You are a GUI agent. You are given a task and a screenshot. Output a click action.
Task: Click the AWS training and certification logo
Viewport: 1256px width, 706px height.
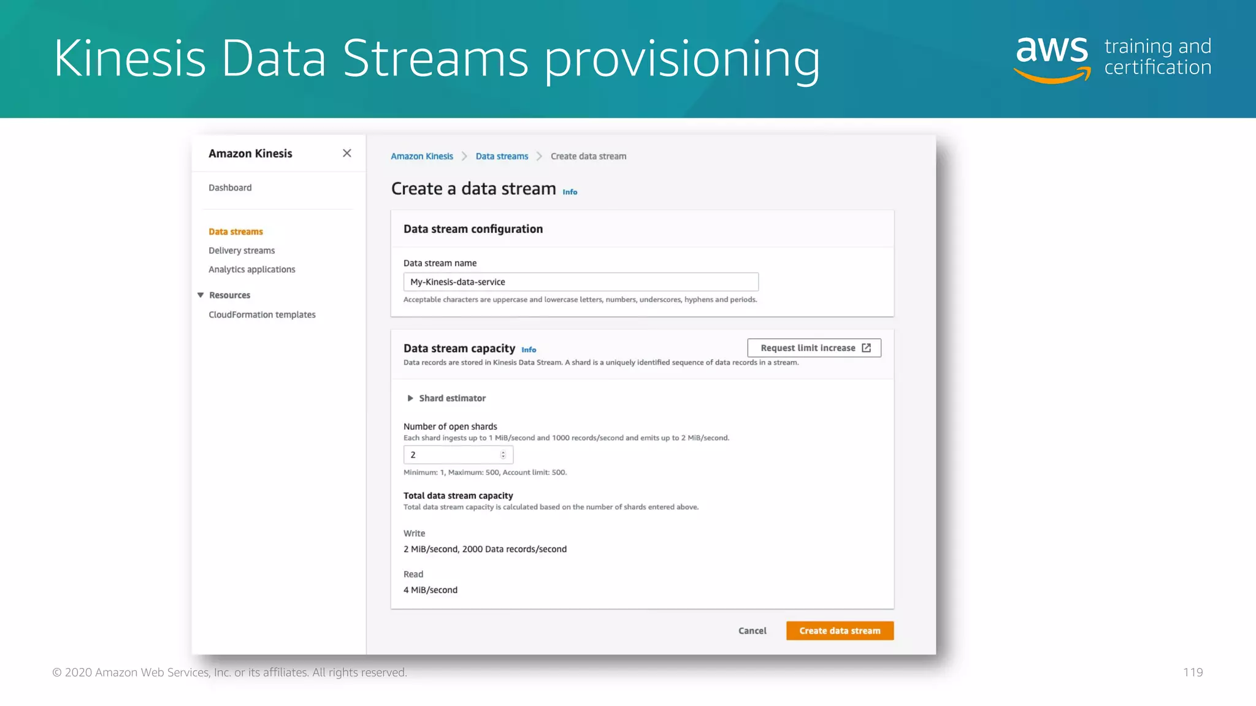[x=1112, y=59]
